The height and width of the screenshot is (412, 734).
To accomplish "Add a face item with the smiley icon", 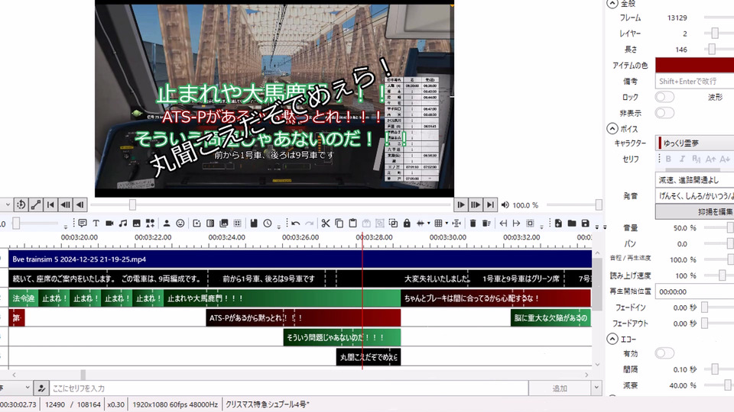I will [180, 224].
